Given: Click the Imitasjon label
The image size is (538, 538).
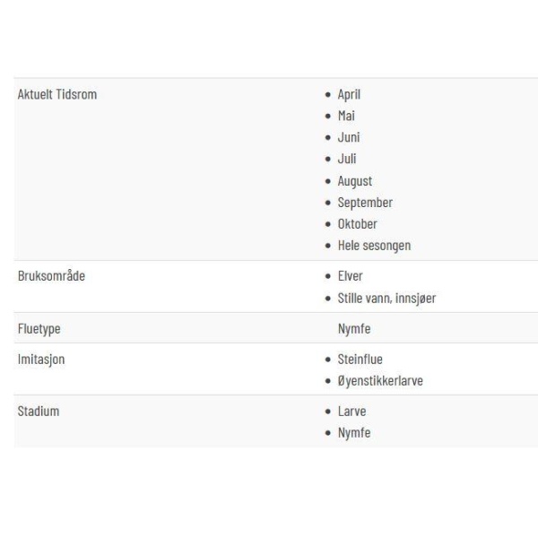Looking at the screenshot, I should click(x=41, y=360).
